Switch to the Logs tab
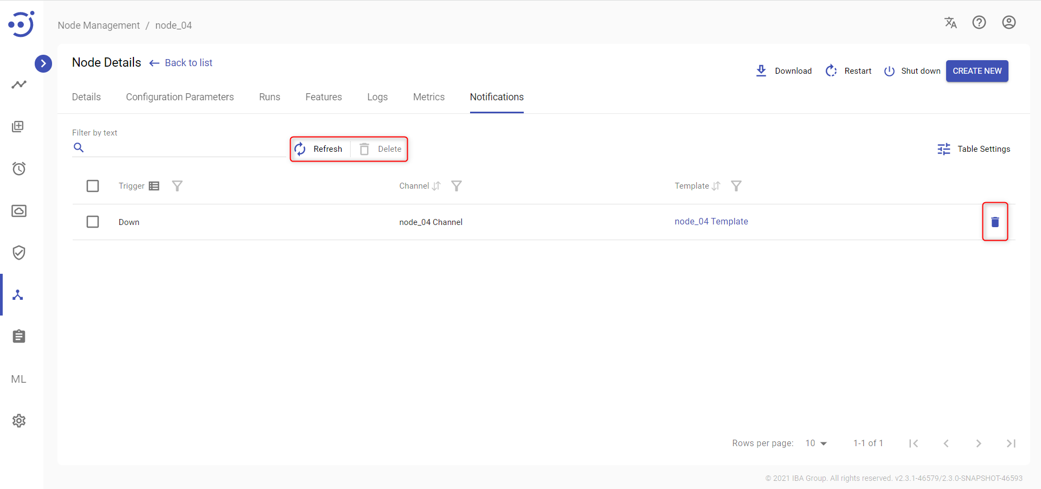 coord(377,97)
